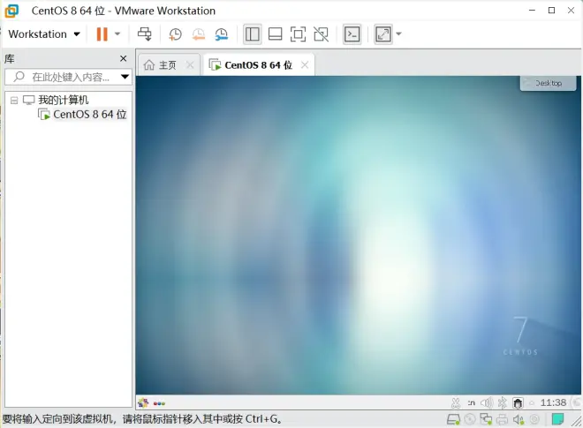Click the guest scissors tray icon

(x=456, y=402)
